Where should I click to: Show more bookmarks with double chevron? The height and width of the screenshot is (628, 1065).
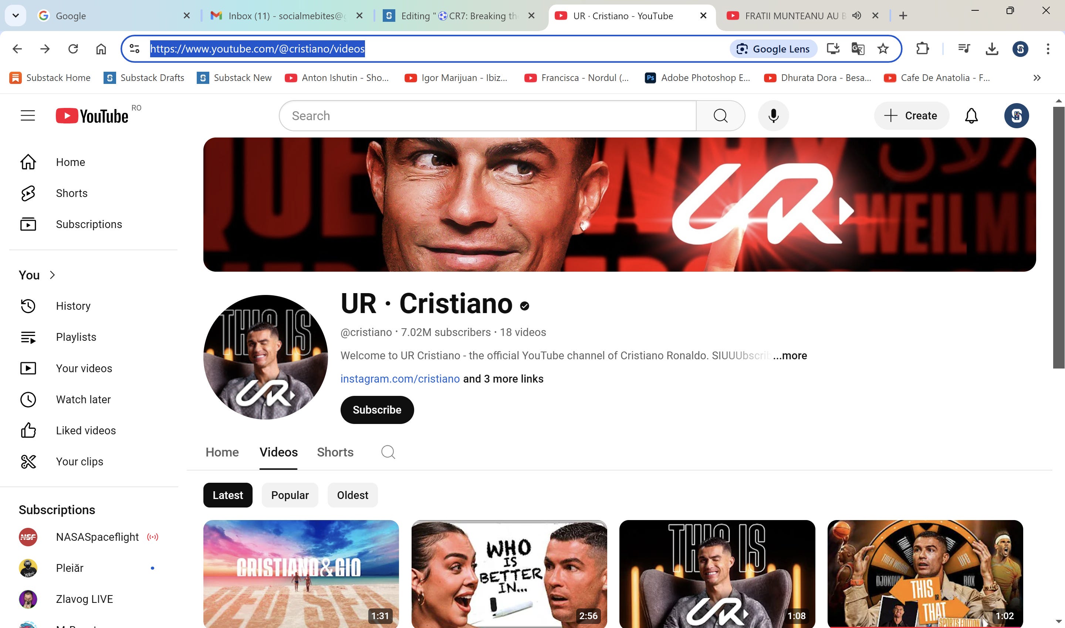point(1037,78)
